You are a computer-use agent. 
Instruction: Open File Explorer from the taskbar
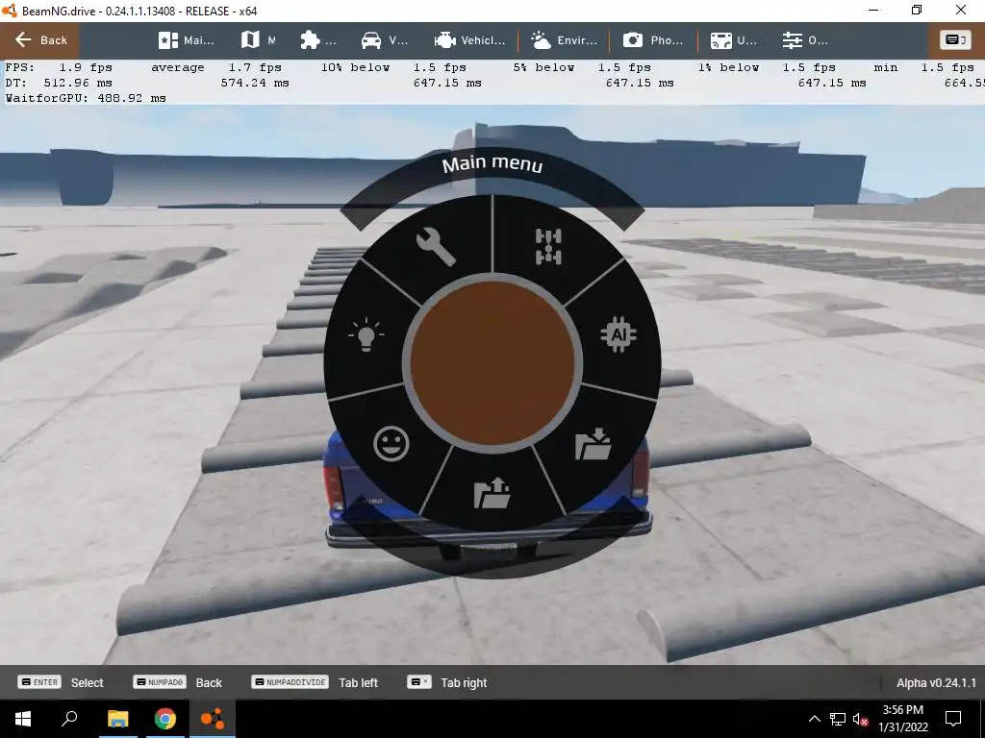click(117, 719)
